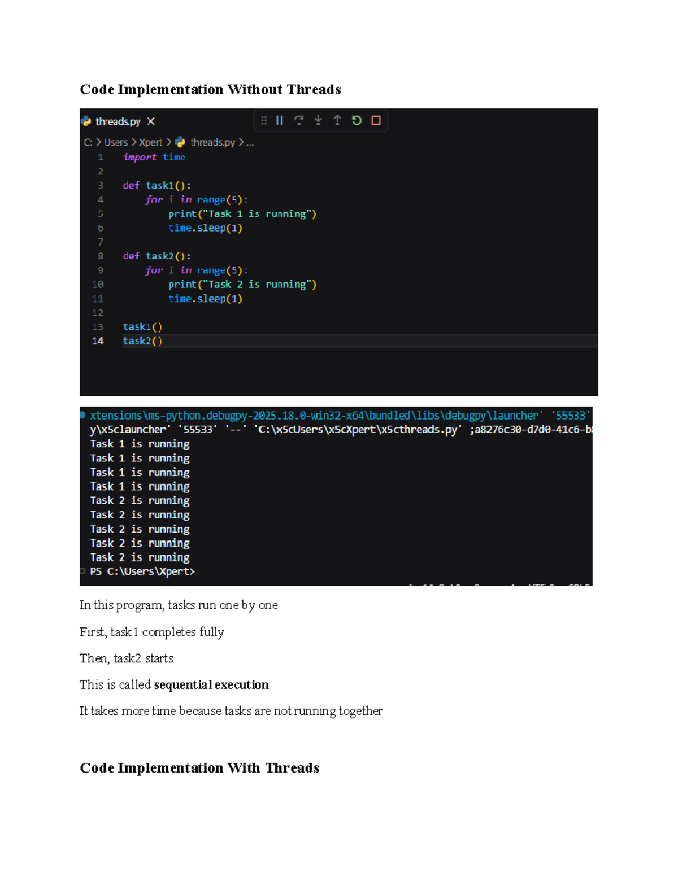Viewport: 678px width, 877px height.
Task: Click the time.sleep(1) on line 6
Action: (x=205, y=228)
